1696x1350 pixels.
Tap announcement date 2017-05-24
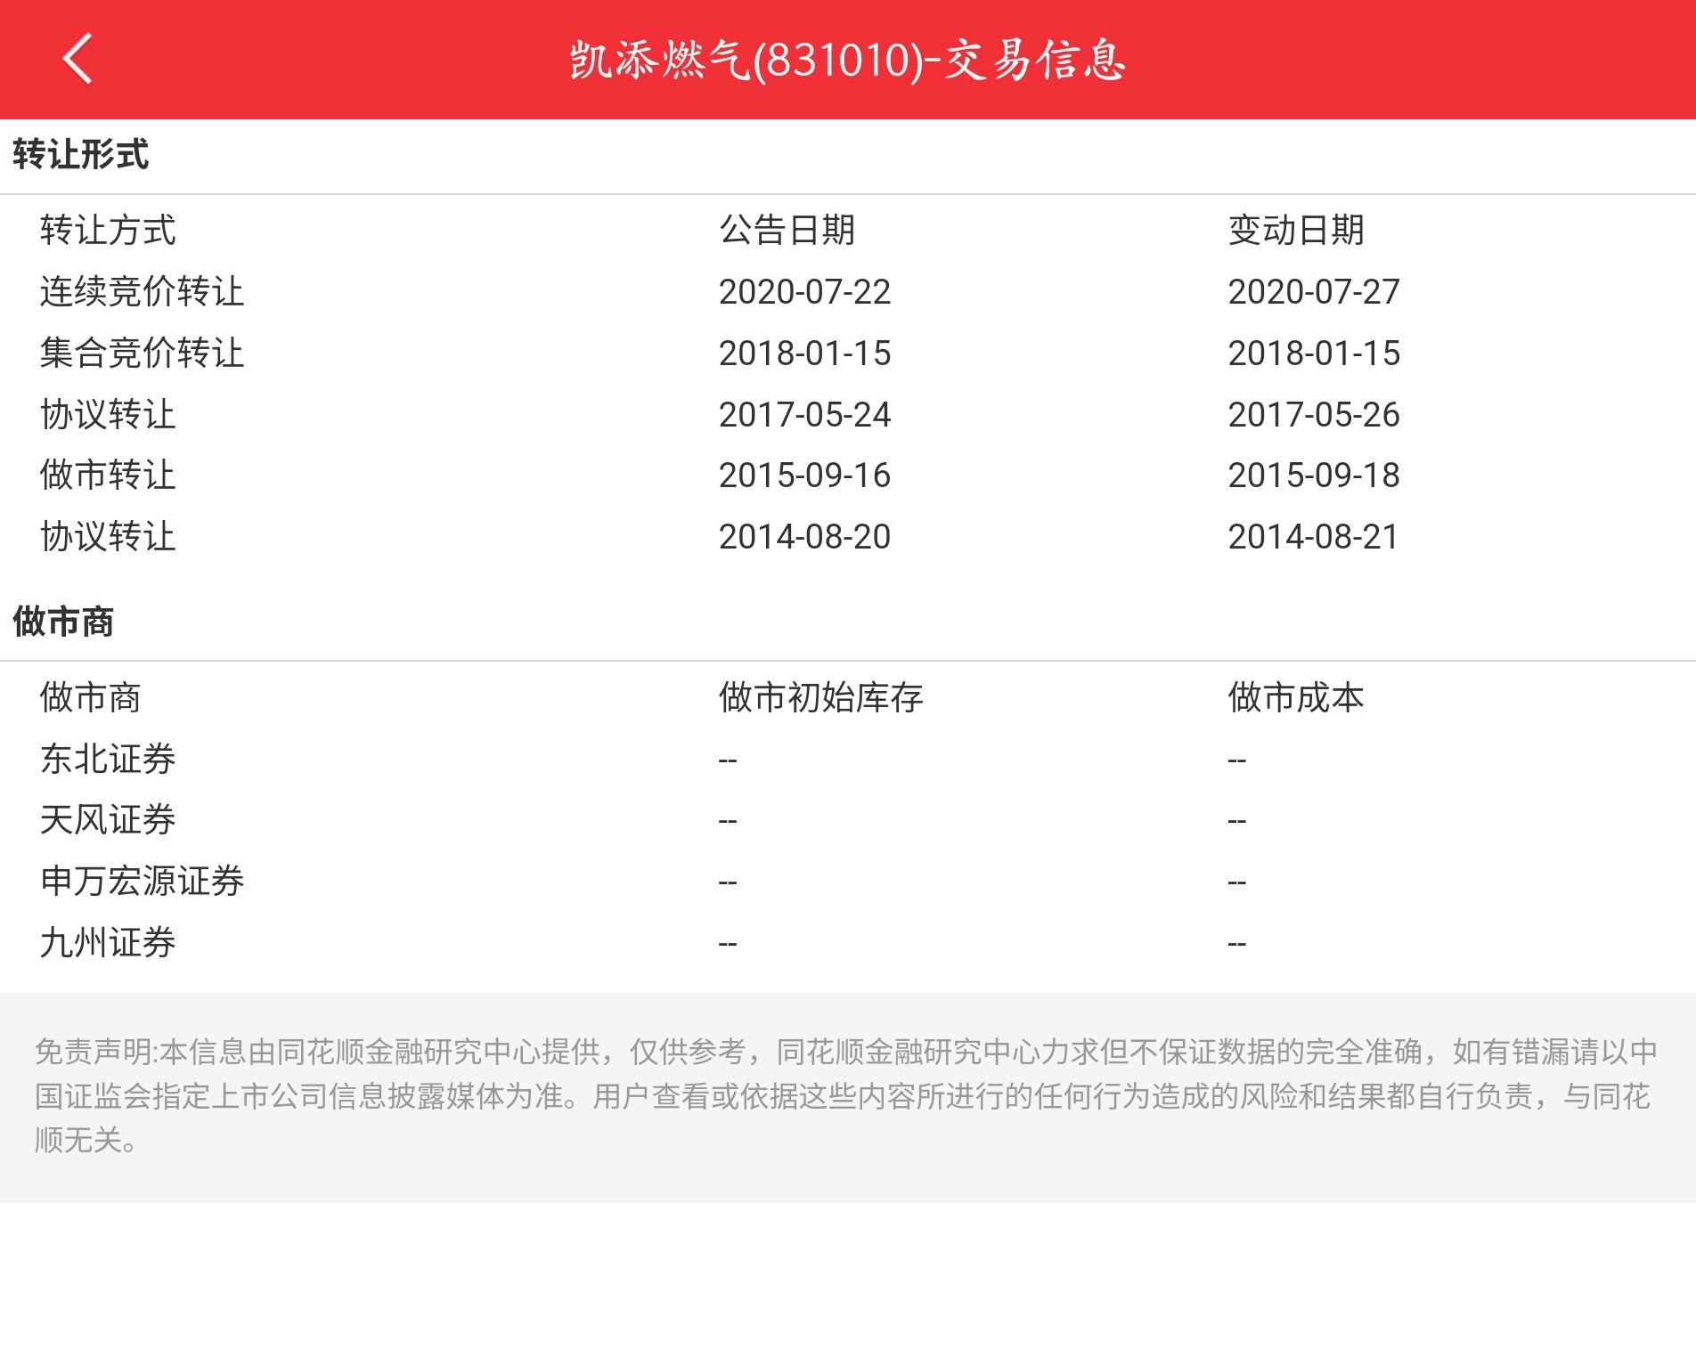click(805, 415)
